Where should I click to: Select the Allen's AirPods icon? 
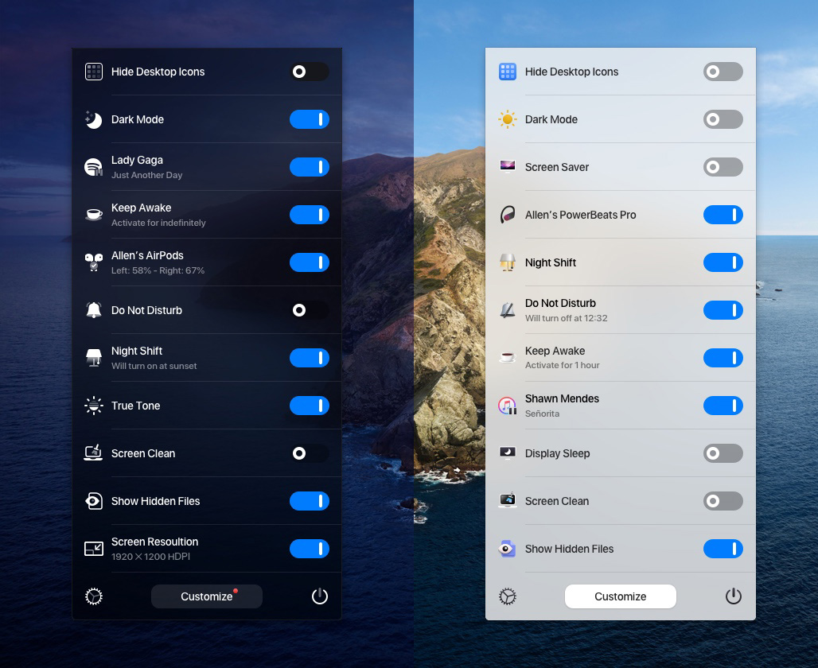click(94, 262)
